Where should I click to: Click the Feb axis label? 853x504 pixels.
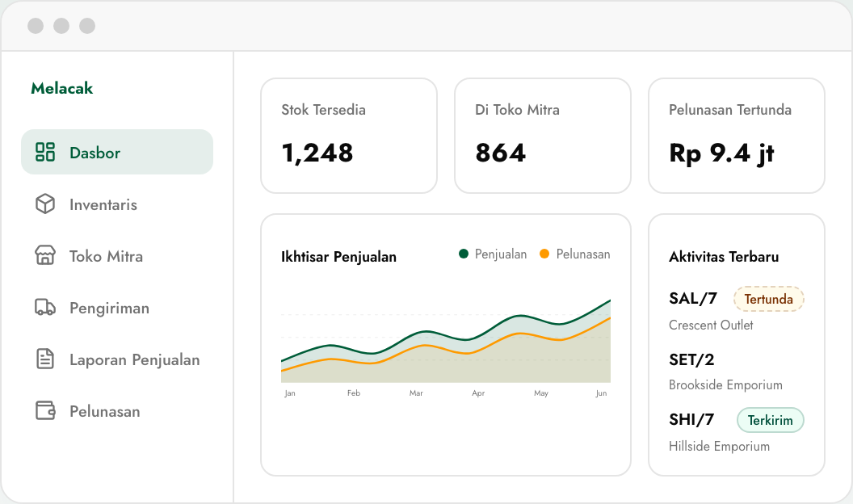point(354,393)
